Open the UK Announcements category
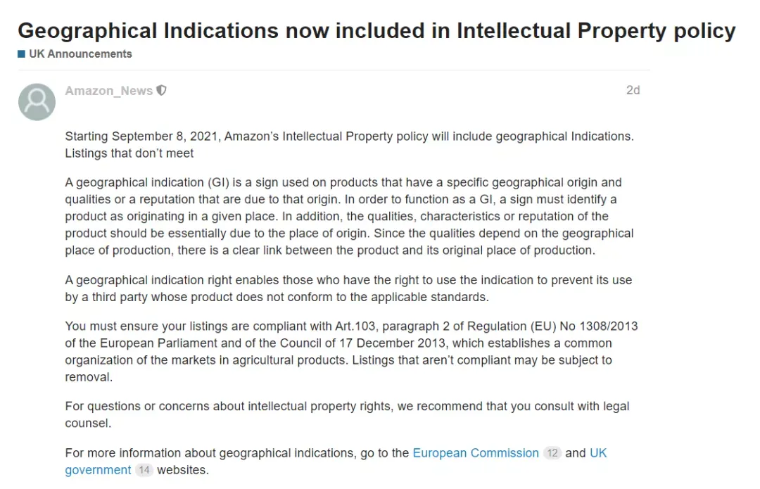Image resolution: width=760 pixels, height=489 pixels. 80,53
